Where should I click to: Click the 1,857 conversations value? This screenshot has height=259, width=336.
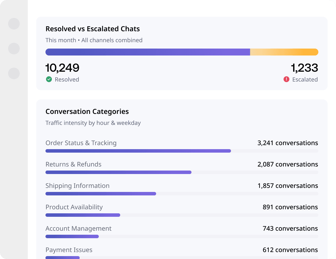point(288,186)
